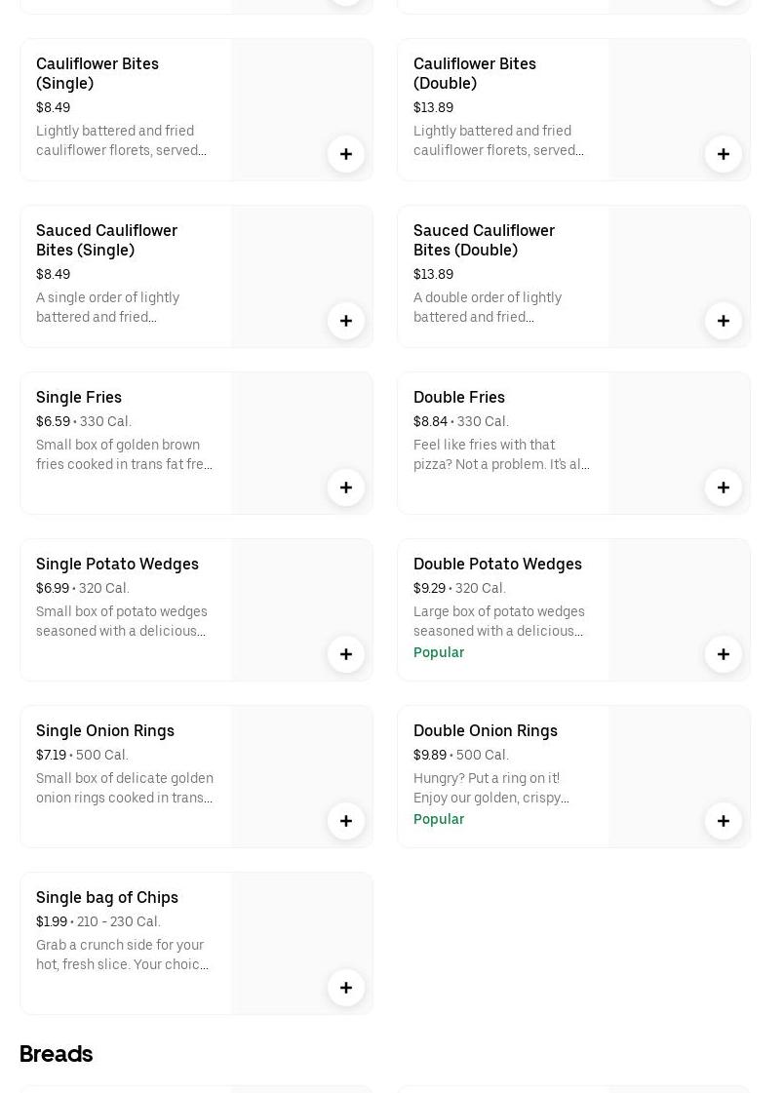This screenshot has height=1093, width=784.
Task: Add Single bag of Chips to cart
Action: click(346, 988)
